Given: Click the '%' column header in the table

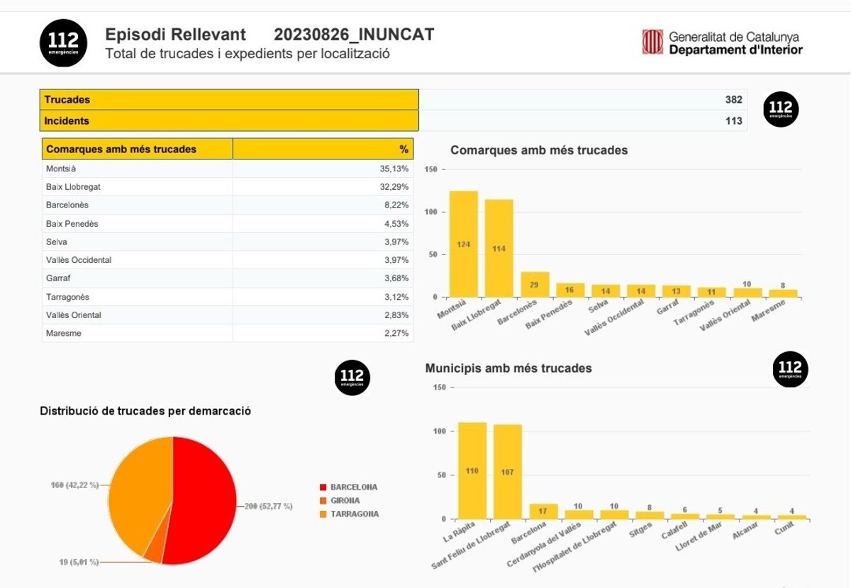Looking at the screenshot, I should (x=323, y=149).
